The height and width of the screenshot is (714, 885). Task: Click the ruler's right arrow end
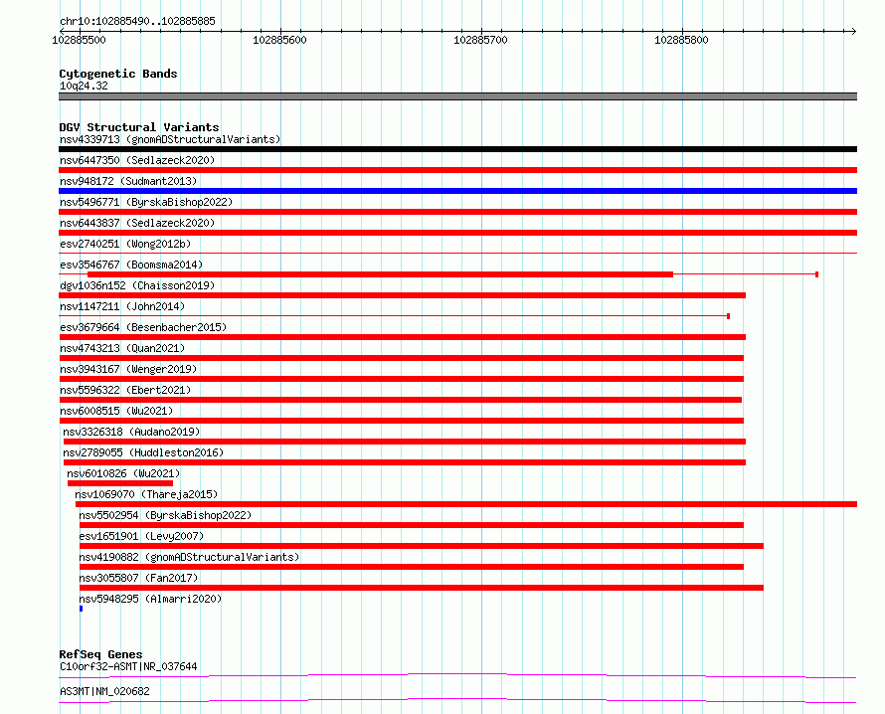pos(853,31)
